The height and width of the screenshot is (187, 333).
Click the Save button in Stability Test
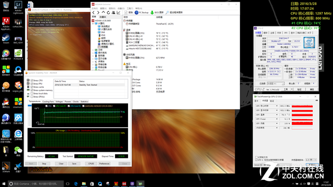coord(74,164)
